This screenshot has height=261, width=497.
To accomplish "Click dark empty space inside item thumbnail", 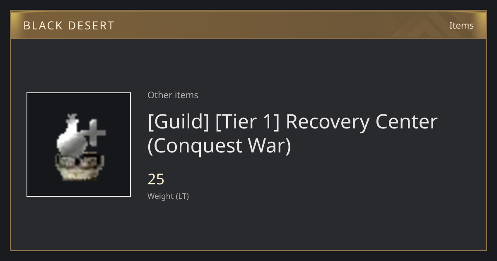I will [x=41, y=108].
